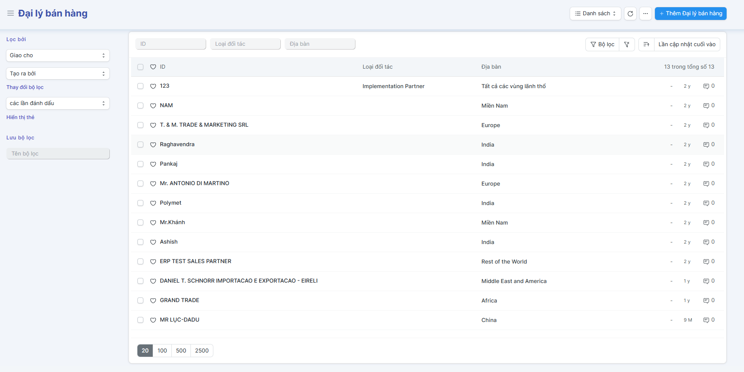This screenshot has width=744, height=372.
Task: Click Thêm Đại lý bán hàng button
Action: [x=690, y=14]
